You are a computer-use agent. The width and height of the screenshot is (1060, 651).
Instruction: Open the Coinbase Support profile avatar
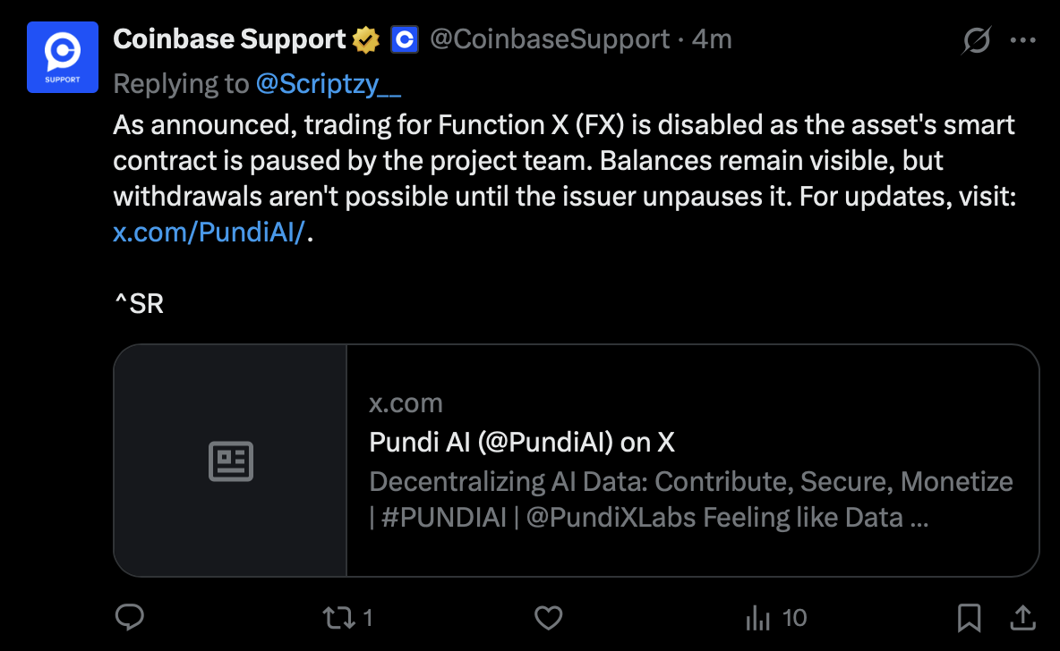(63, 56)
